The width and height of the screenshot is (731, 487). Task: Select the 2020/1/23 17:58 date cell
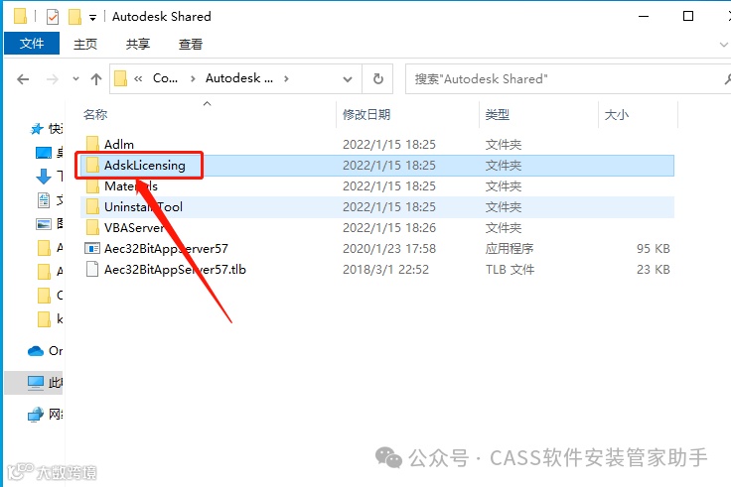389,249
